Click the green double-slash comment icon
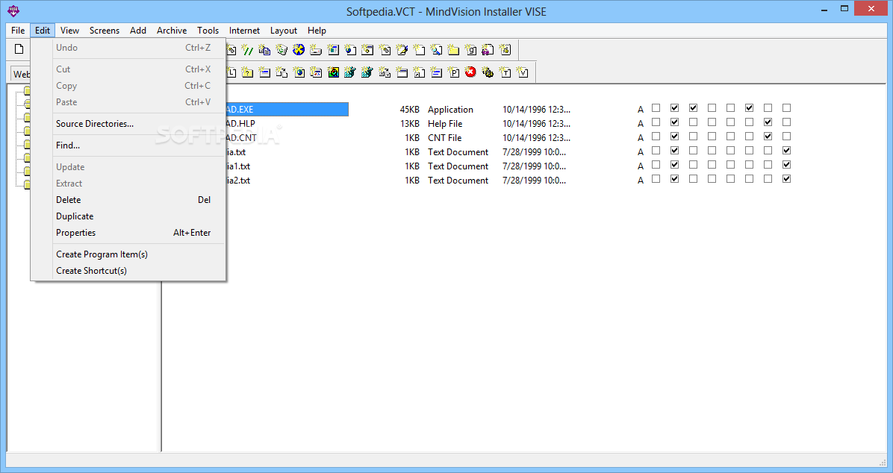The height and width of the screenshot is (473, 893). pyautogui.click(x=247, y=50)
